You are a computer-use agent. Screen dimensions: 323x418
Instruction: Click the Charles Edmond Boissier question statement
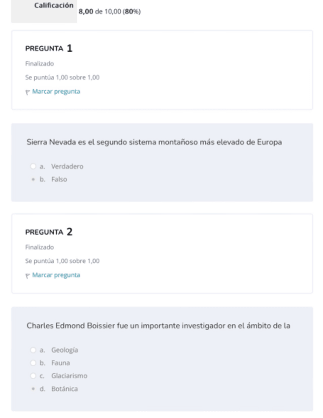[158, 326]
